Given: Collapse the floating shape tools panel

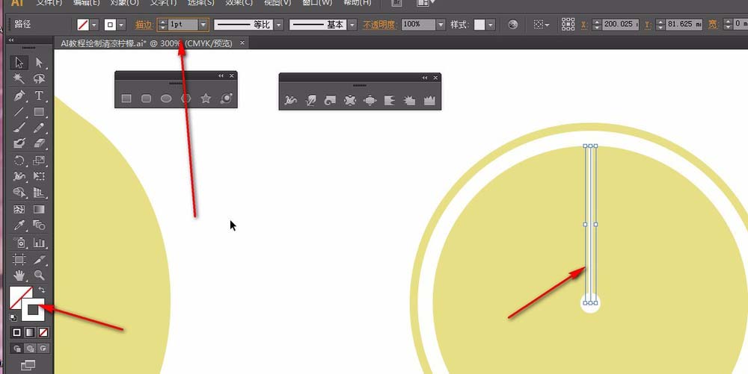Looking at the screenshot, I should click(221, 75).
